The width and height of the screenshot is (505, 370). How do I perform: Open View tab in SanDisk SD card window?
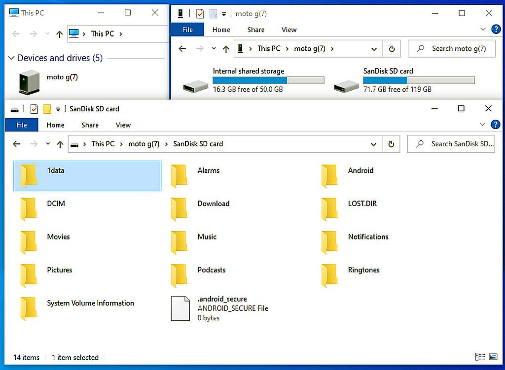123,125
